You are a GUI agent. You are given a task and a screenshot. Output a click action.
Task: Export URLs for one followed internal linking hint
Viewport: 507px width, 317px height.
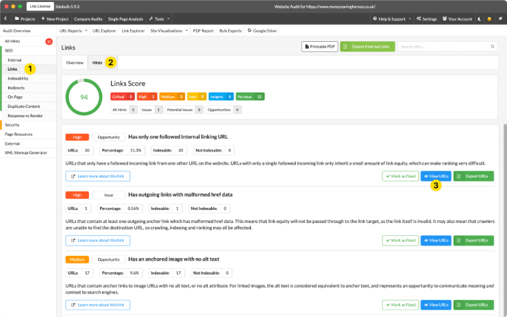pyautogui.click(x=473, y=176)
